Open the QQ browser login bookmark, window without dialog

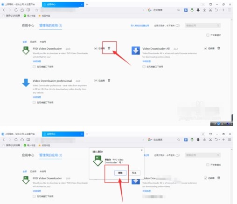coord(11,16)
